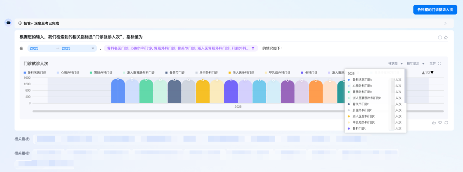Image resolution: width=463 pixels, height=172 pixels.
Task: Toggle the 胃肠外科门诊 legend series
Action: tap(102, 73)
